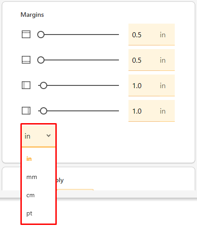Collapse the margin units dropdown
Screen dimensions: 197x229
tap(39, 136)
